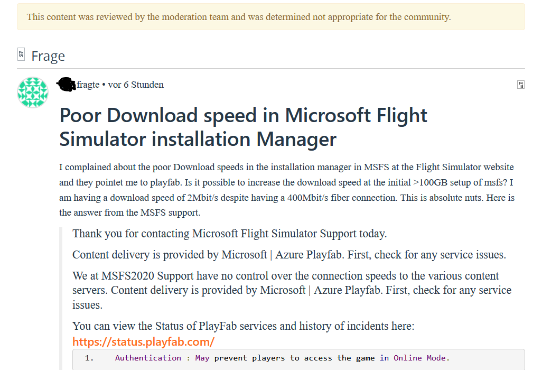Click the F013 icon at the post's top right

click(521, 85)
